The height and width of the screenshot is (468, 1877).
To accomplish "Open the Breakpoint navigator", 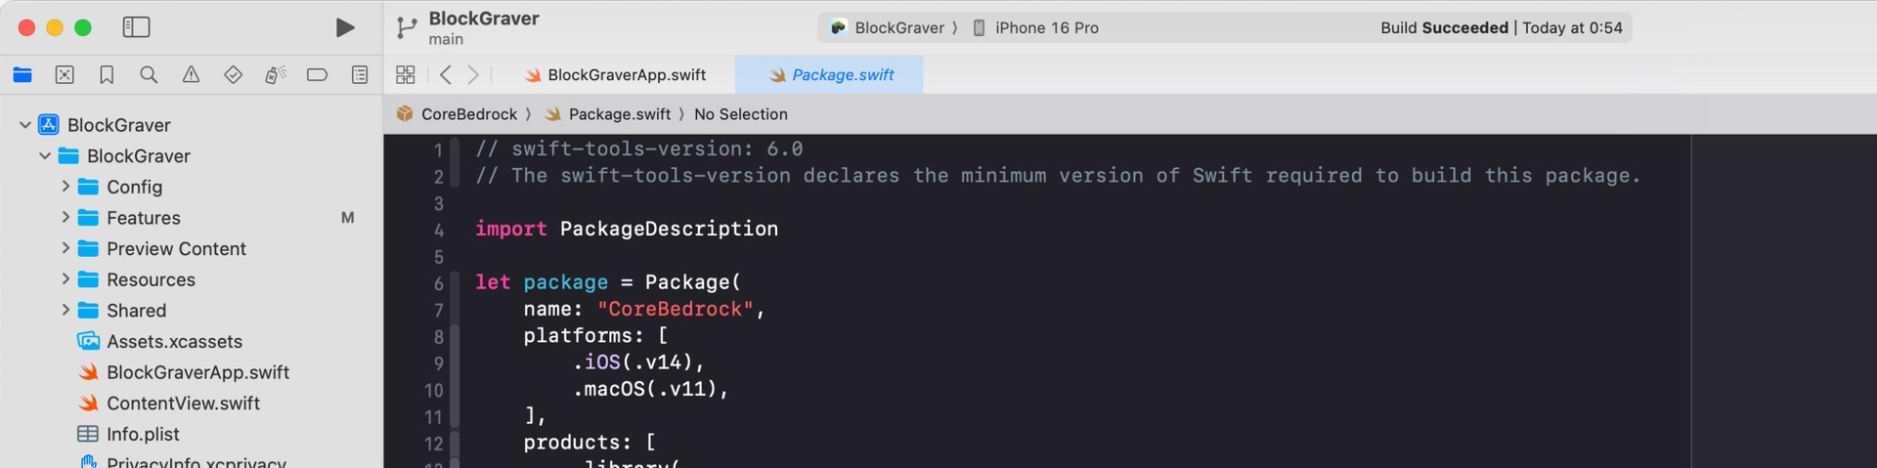I will coord(317,74).
